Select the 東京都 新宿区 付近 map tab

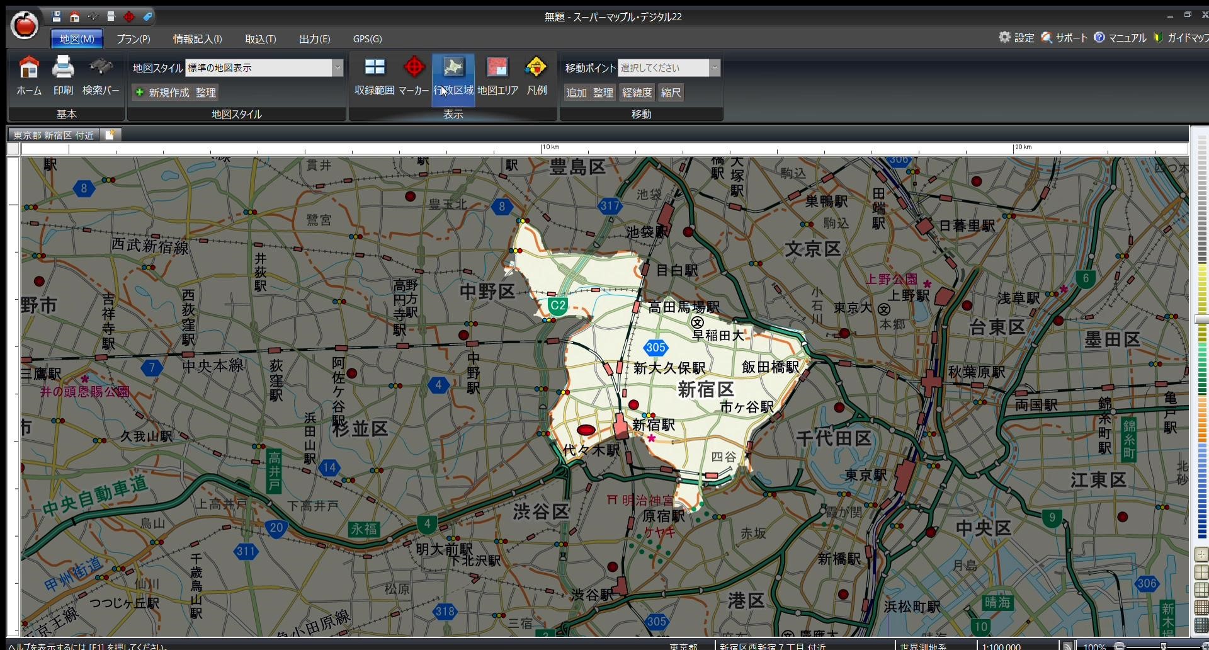click(x=54, y=135)
